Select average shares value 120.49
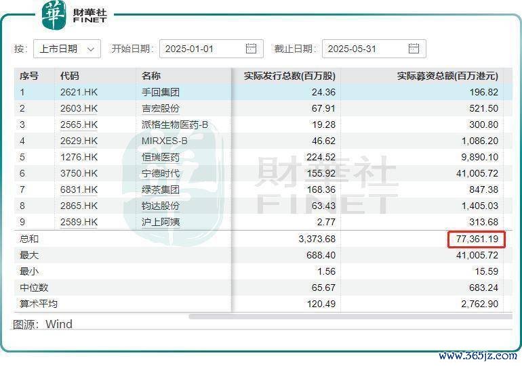The height and width of the screenshot is (366, 522). pos(321,304)
